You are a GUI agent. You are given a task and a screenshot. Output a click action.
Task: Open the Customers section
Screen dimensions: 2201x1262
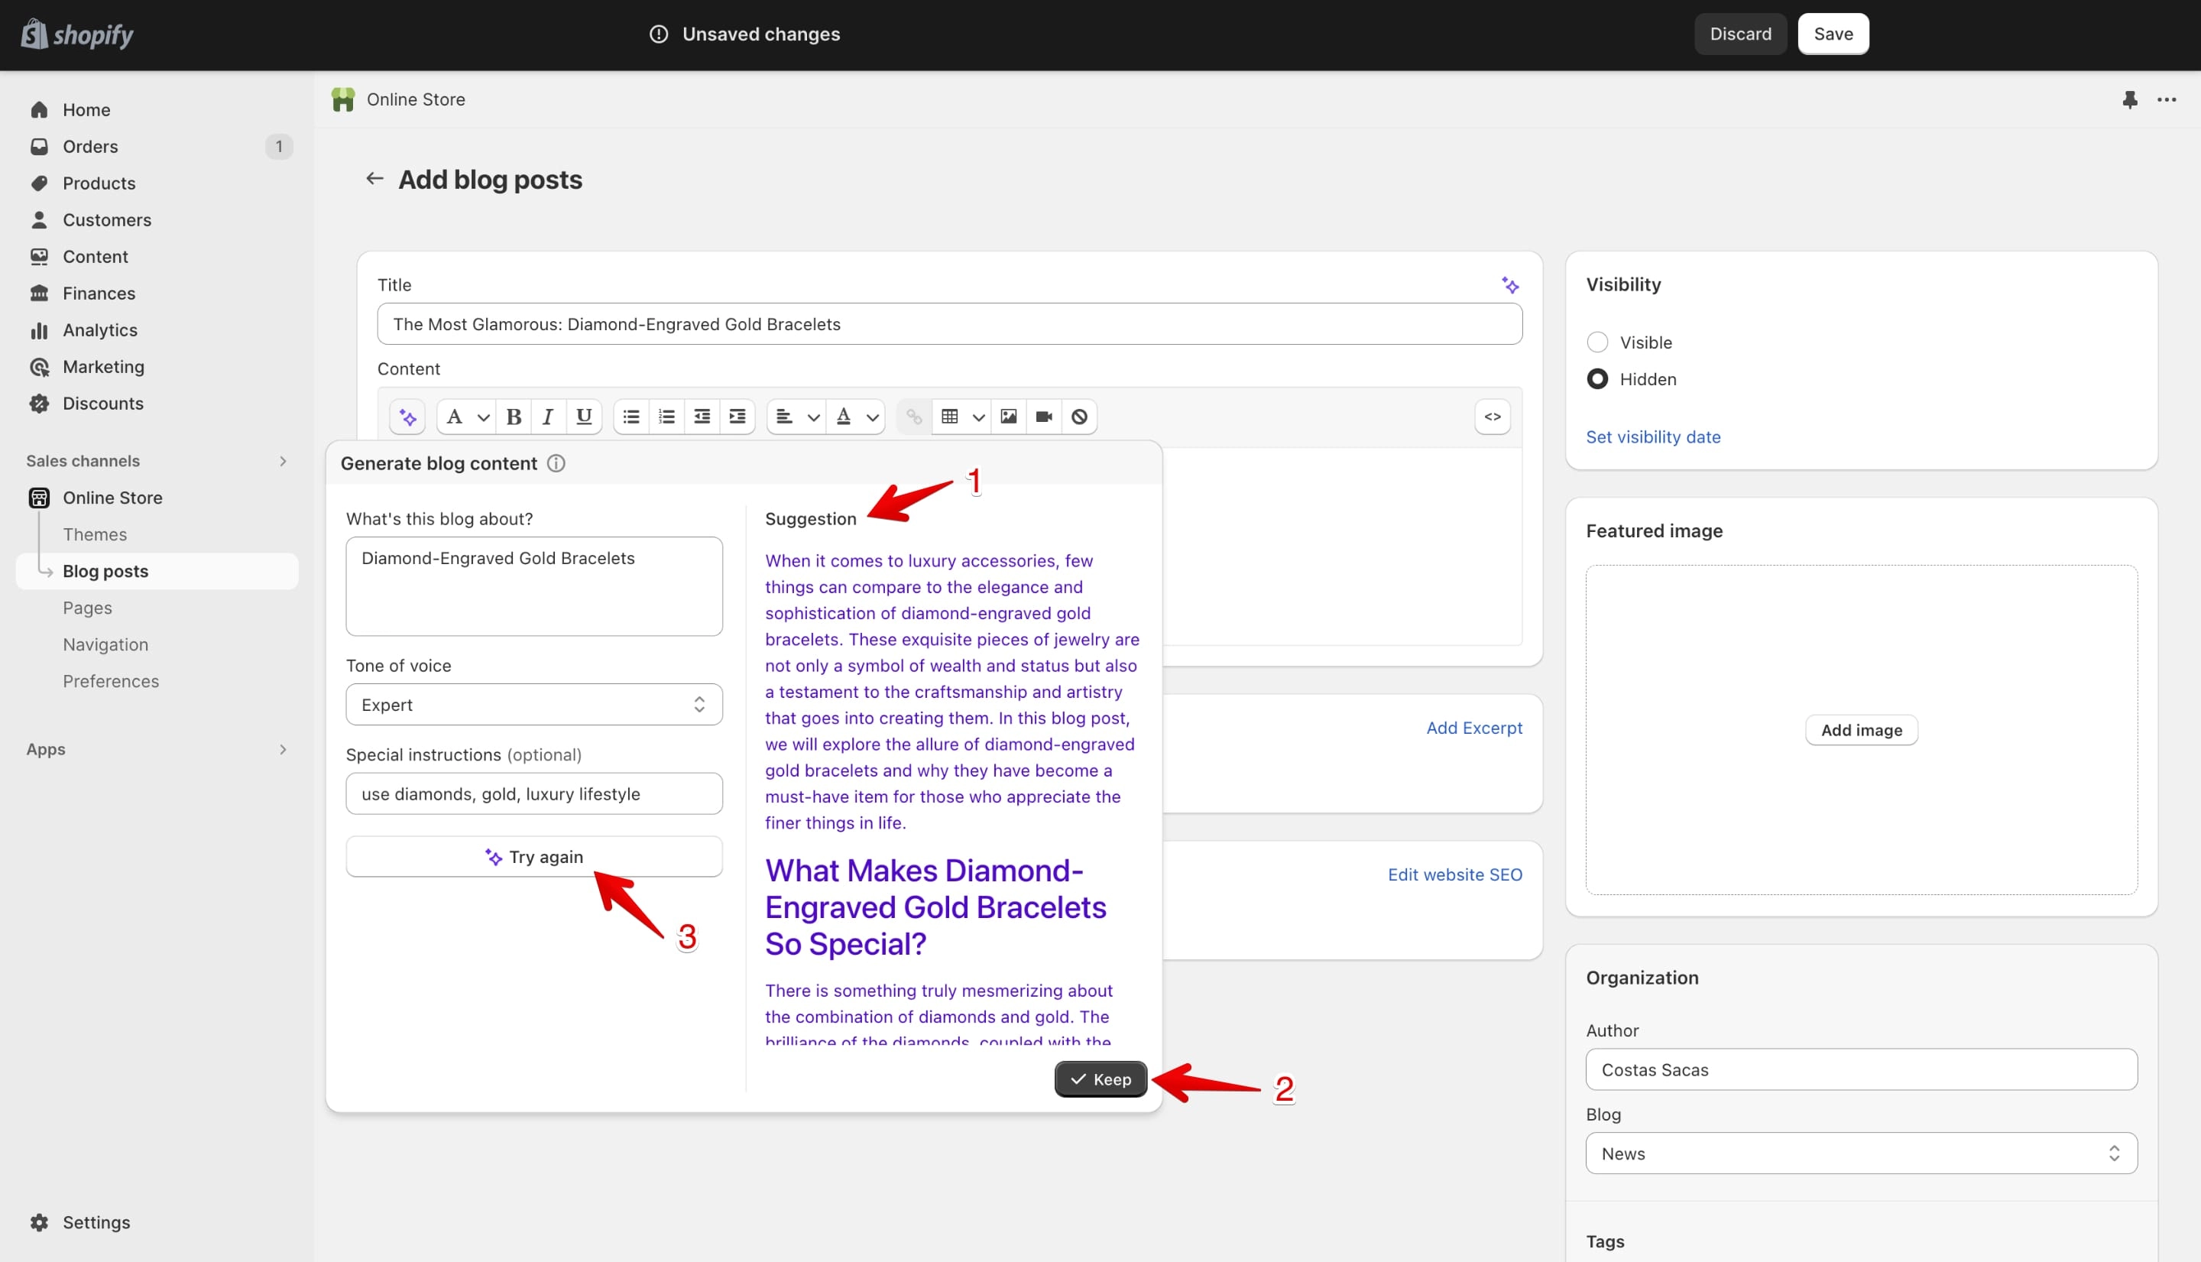106,220
